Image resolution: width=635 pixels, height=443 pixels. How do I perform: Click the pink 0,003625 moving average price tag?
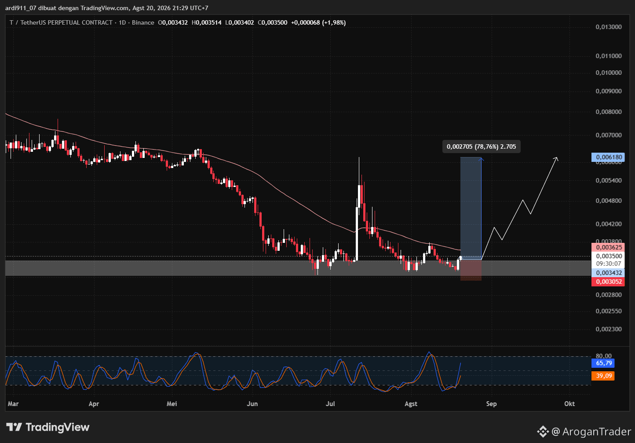(608, 247)
